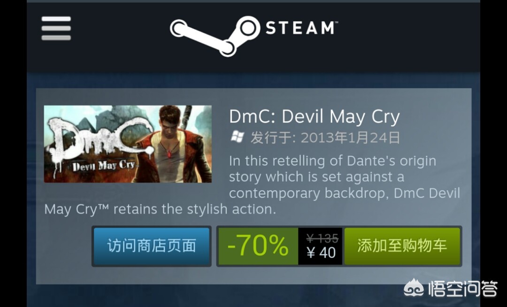The image size is (507, 307).
Task: Click the struck-through ¥135 original price
Action: (x=322, y=238)
